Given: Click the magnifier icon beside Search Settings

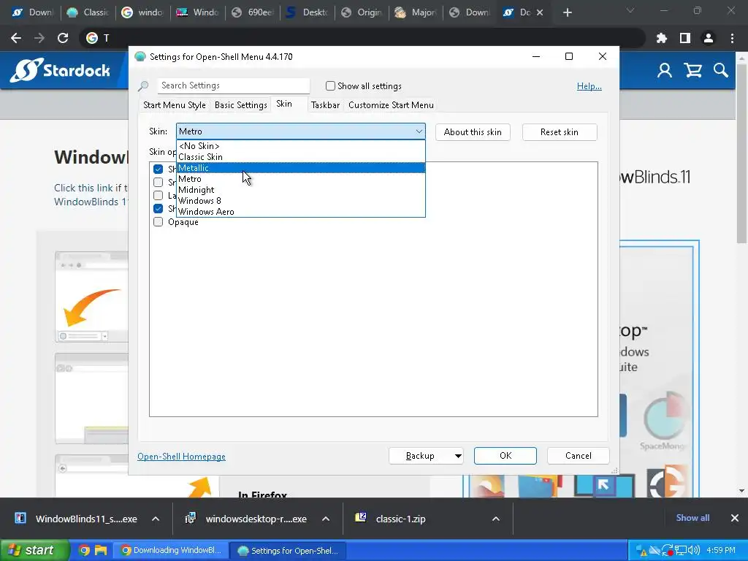Looking at the screenshot, I should click(x=143, y=86).
